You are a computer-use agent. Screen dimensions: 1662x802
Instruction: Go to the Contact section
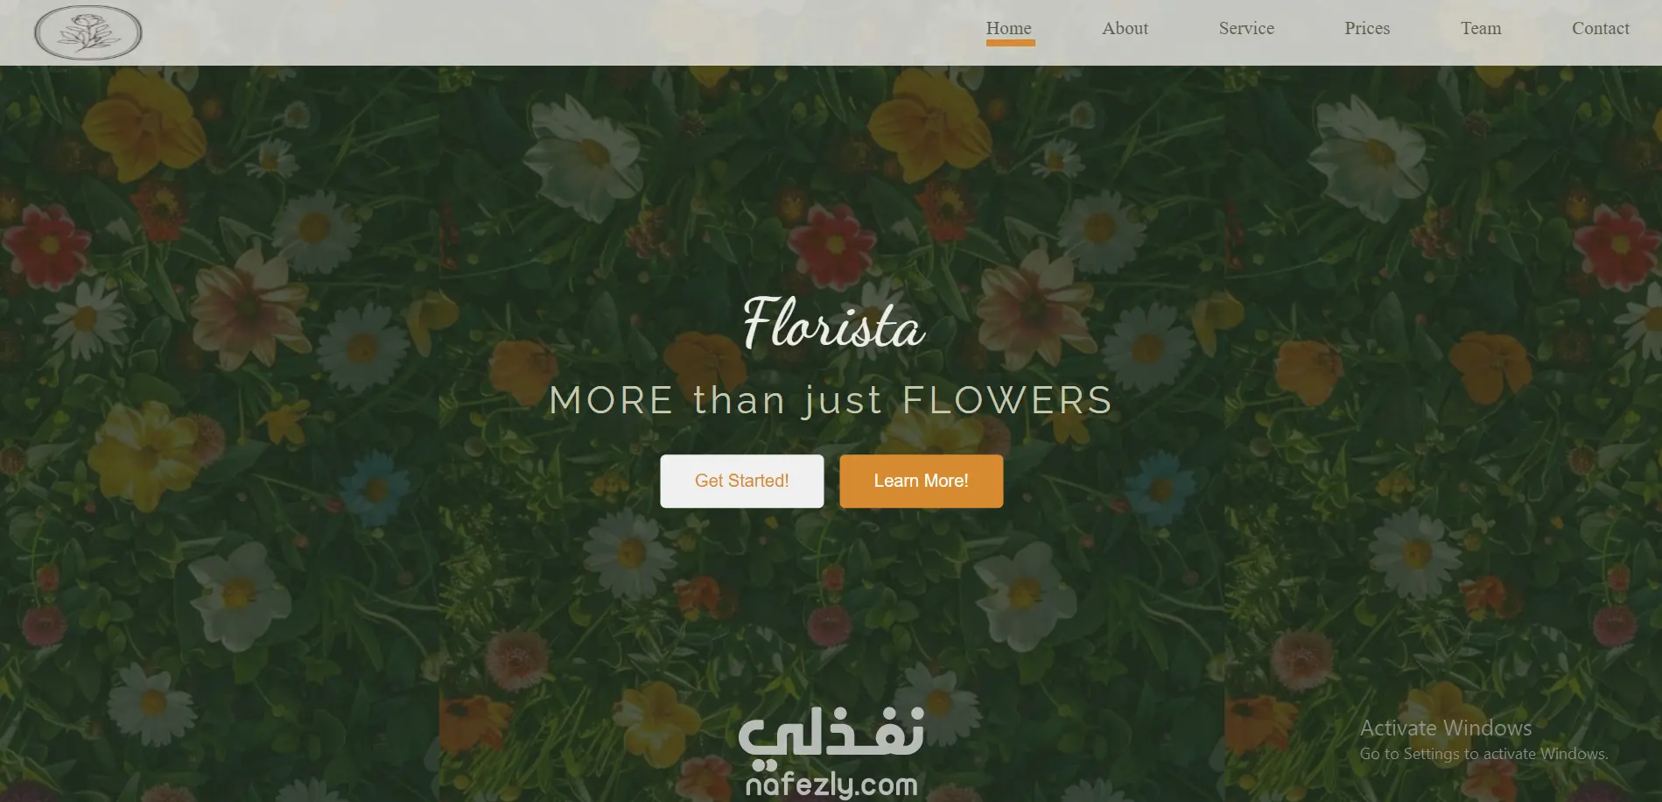pos(1601,28)
